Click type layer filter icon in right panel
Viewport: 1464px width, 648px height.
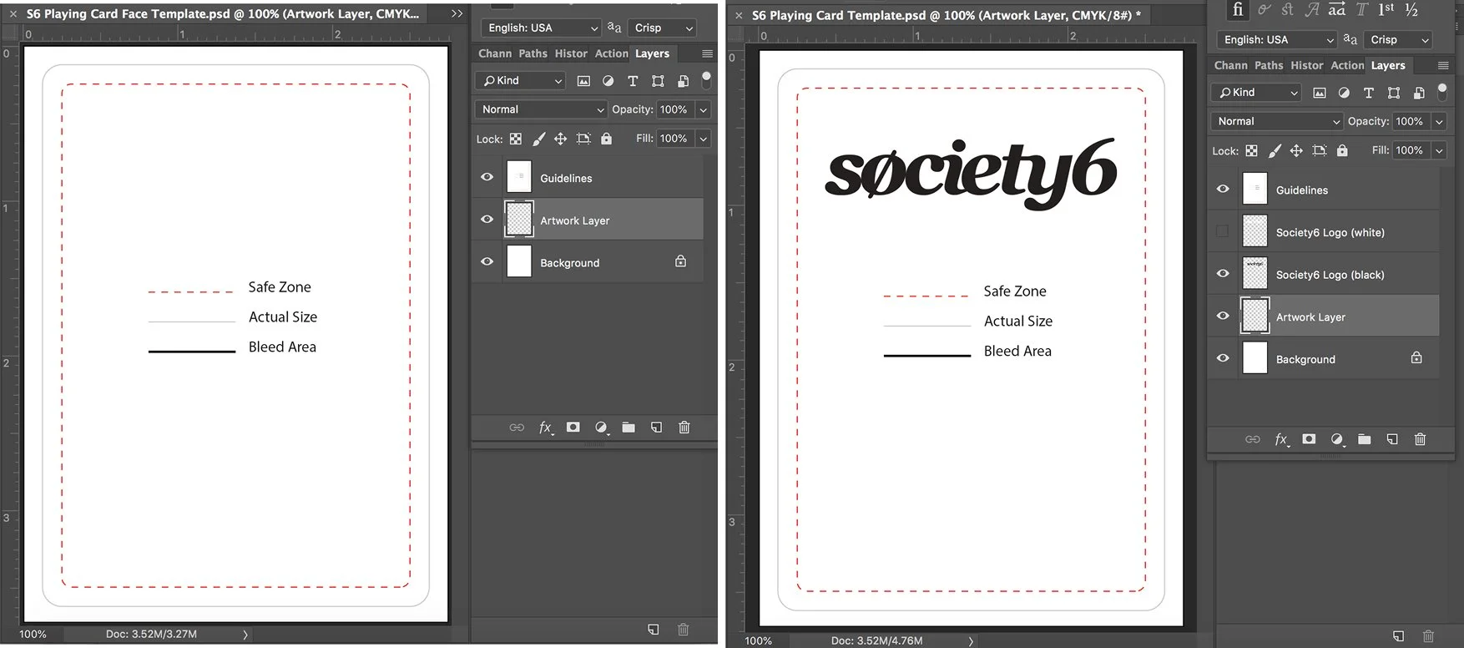(1368, 93)
